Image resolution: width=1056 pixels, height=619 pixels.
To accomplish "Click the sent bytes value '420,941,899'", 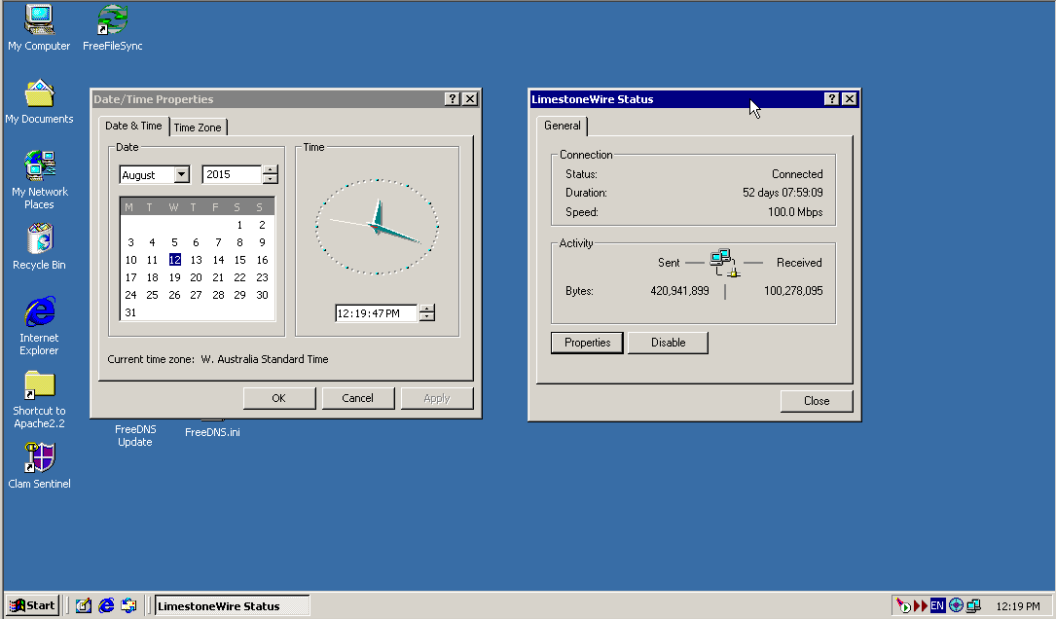I will point(679,291).
